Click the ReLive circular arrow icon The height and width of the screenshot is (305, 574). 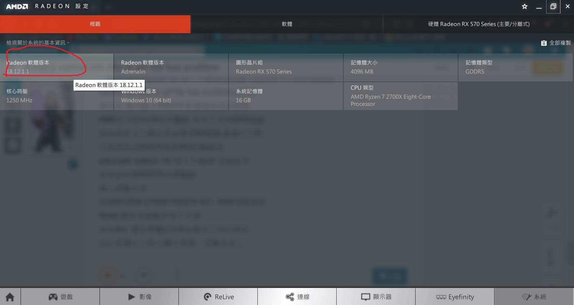tap(207, 297)
